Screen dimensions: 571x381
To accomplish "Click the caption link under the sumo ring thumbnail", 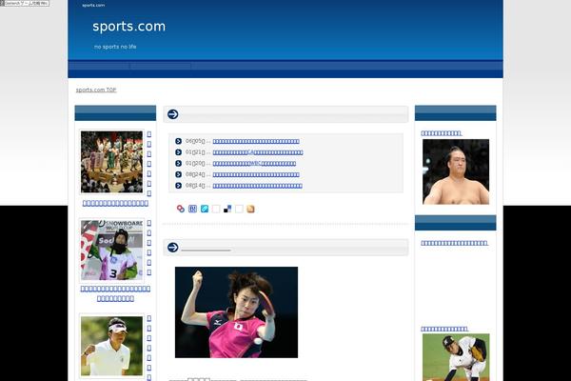I will tap(115, 203).
